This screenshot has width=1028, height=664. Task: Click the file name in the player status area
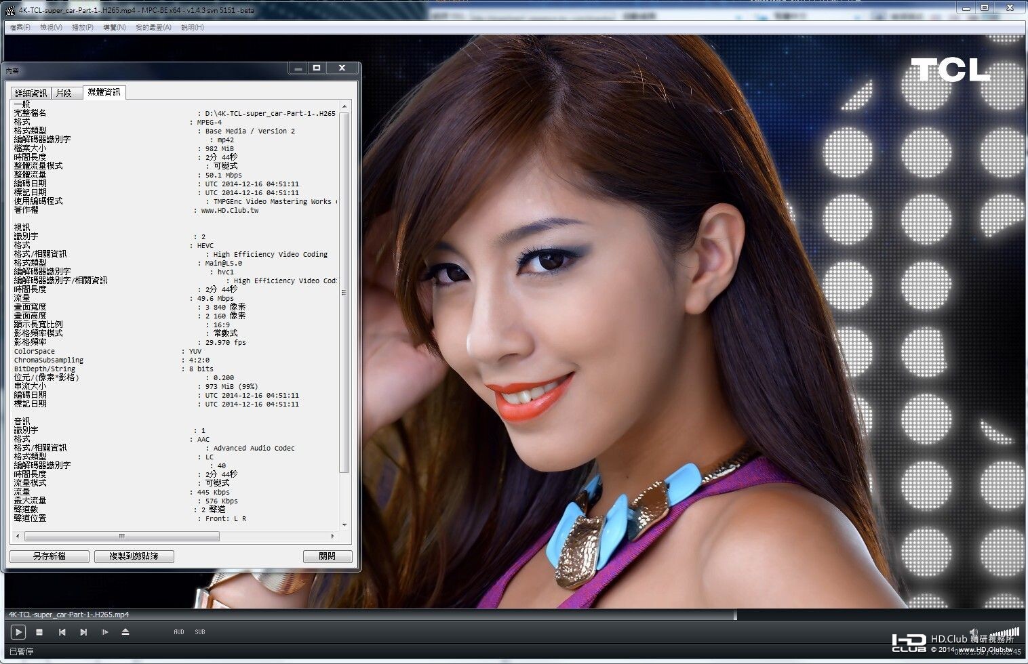[x=68, y=615]
